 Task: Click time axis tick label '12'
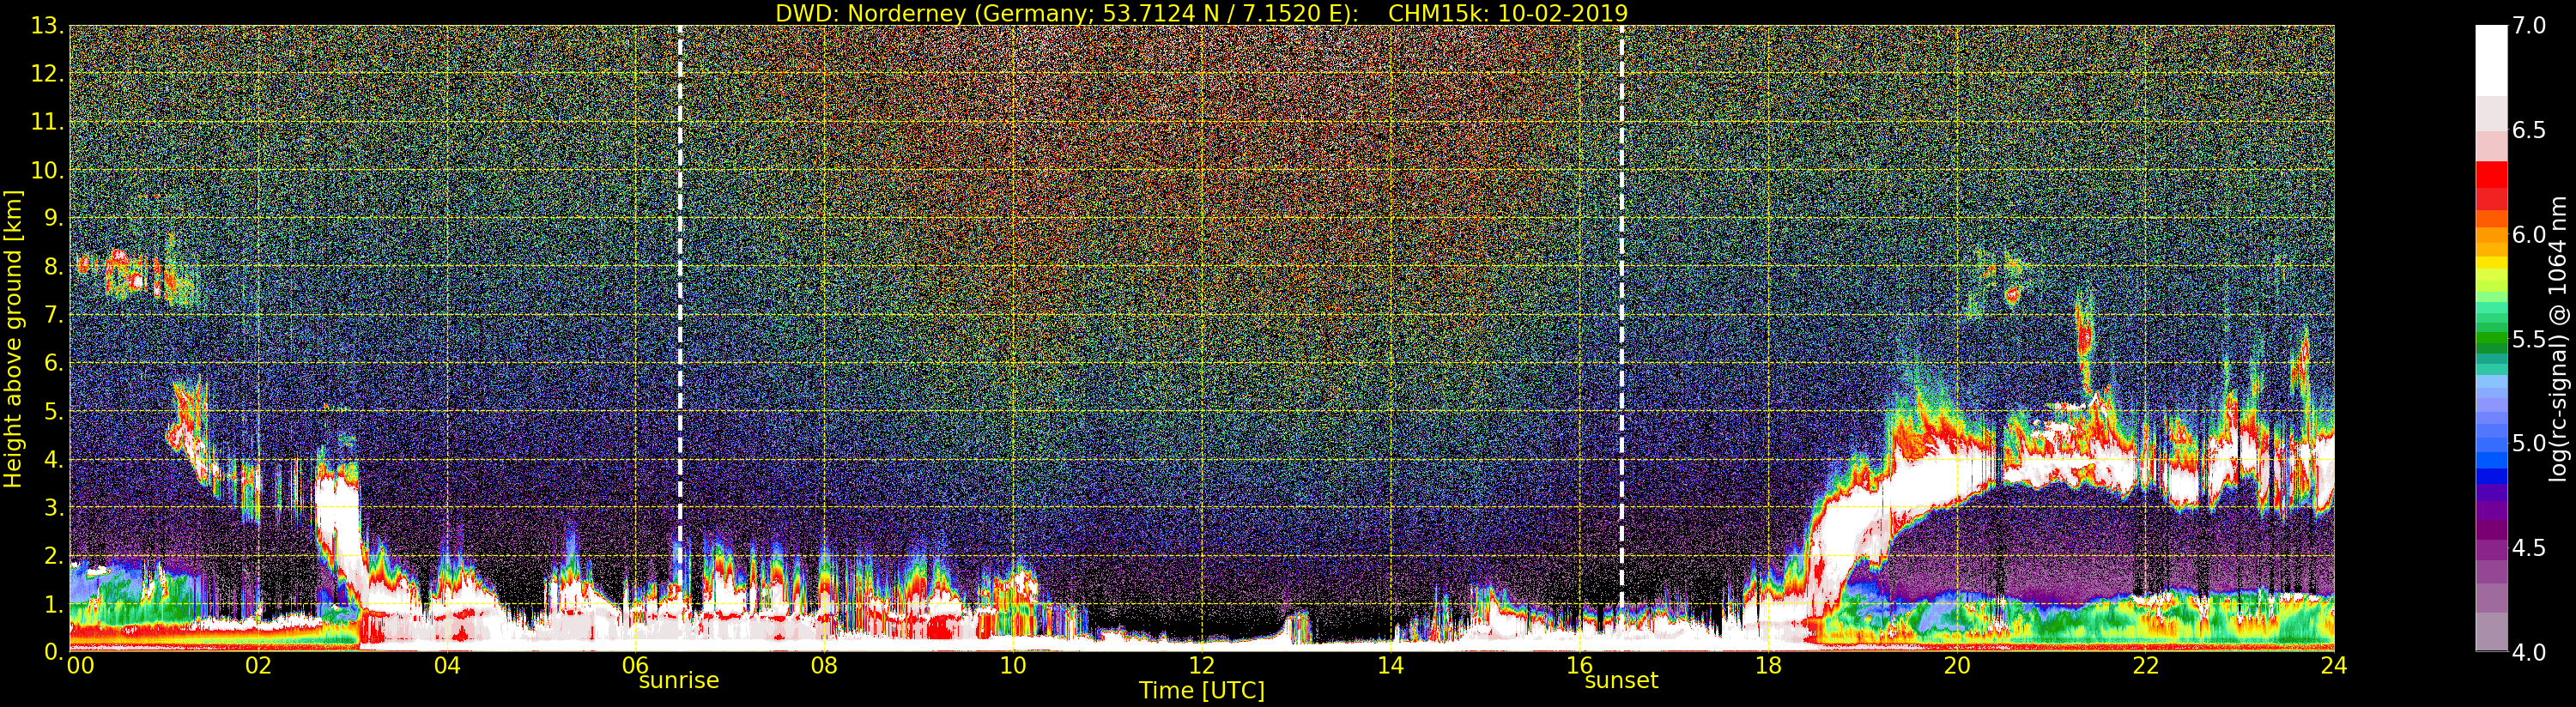tap(1202, 666)
